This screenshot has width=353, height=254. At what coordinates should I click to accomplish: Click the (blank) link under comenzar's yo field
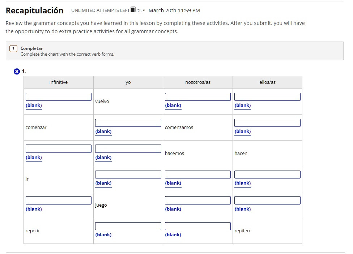103,132
